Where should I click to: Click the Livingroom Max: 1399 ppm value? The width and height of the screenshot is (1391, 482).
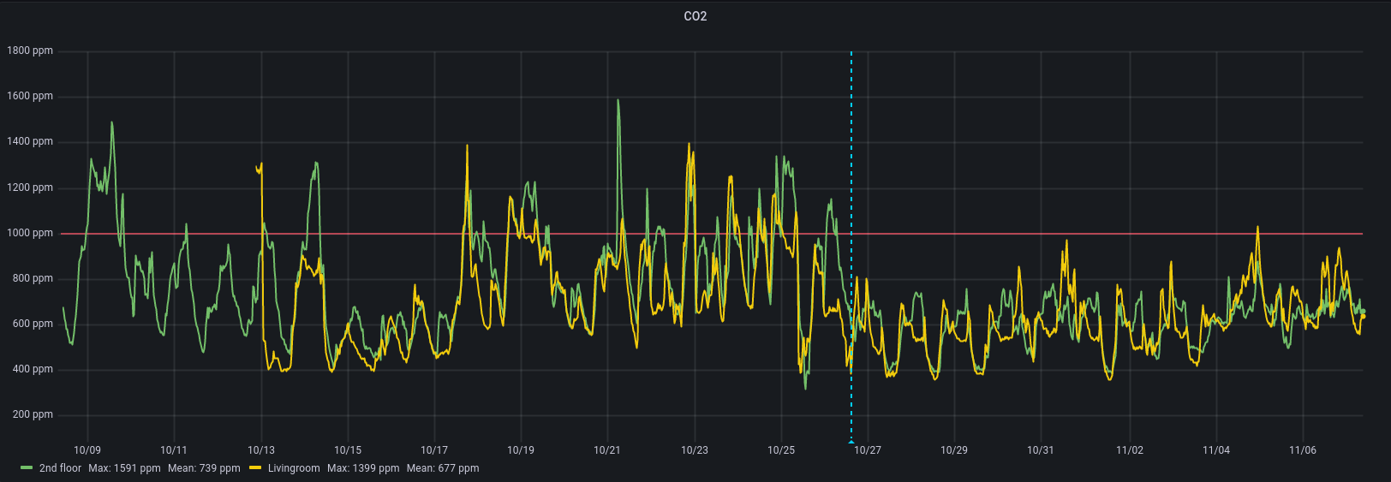[363, 468]
